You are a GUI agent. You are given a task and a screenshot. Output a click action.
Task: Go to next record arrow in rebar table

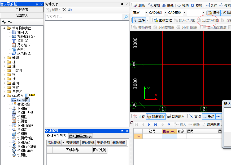[x=149, y=125]
